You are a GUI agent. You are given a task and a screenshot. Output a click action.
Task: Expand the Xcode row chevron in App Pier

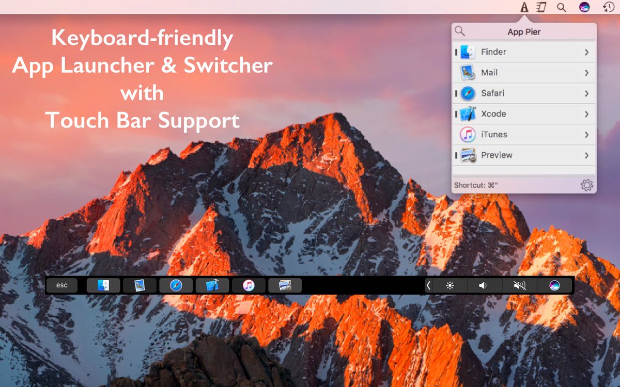point(586,114)
